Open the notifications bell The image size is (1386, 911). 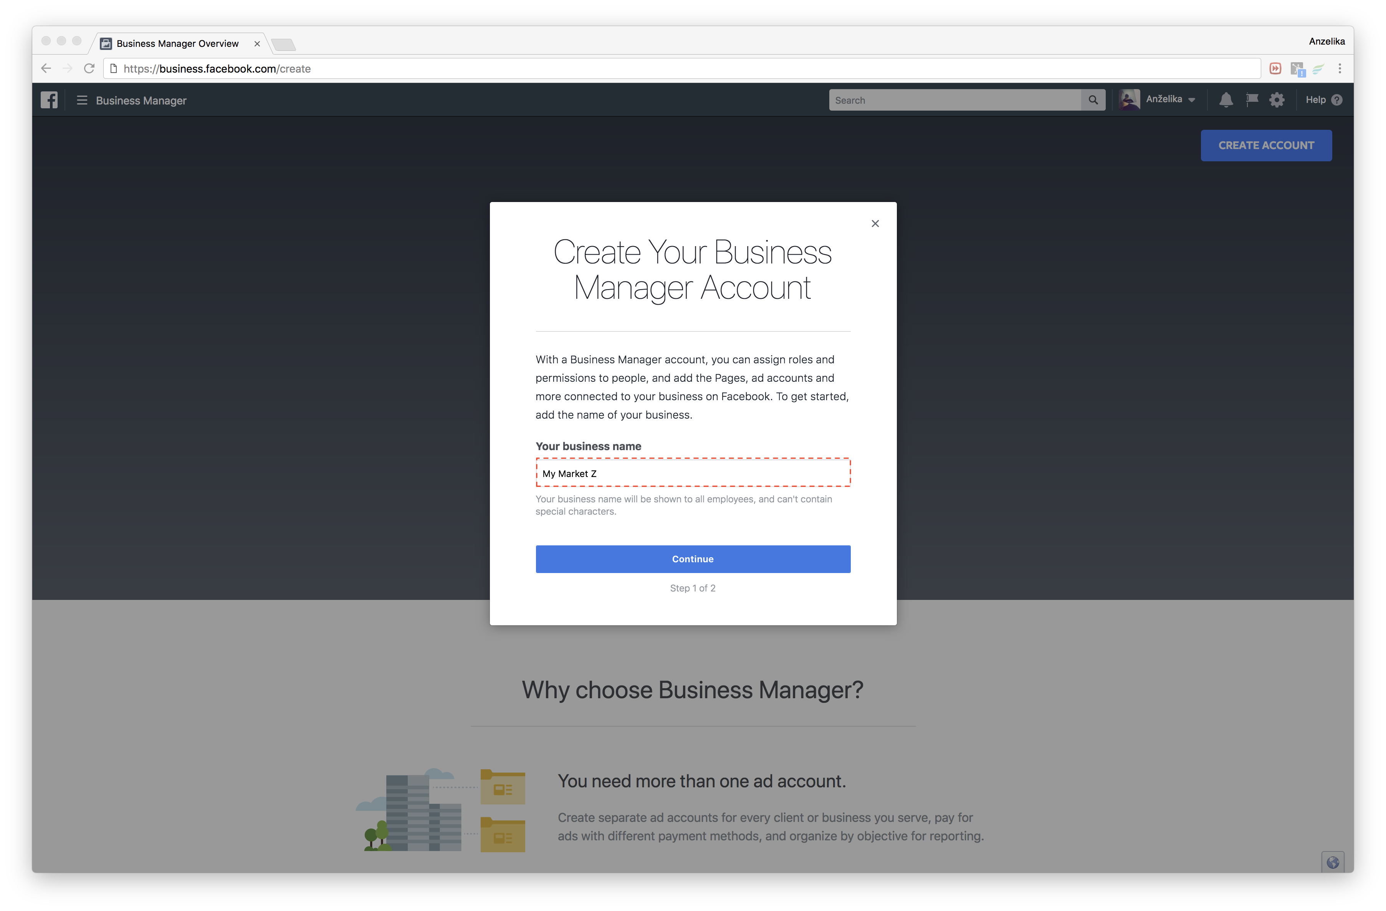click(1226, 100)
